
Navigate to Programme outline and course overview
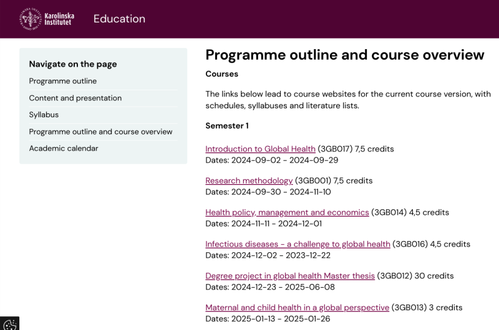[x=100, y=131]
